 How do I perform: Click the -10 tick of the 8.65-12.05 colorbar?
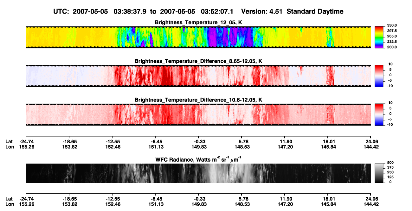390,86
